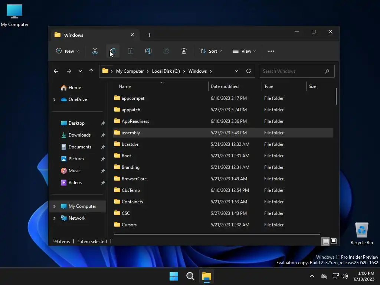Click the vertical scrollbar of file list

pyautogui.click(x=336, y=96)
